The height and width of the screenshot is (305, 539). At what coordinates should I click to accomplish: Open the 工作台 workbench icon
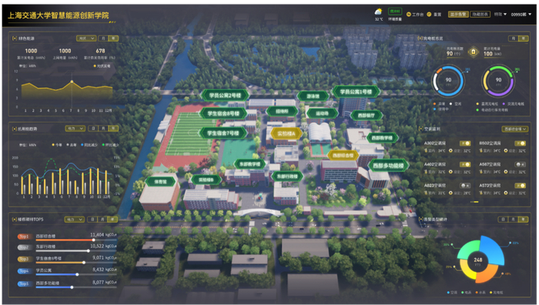409,14
